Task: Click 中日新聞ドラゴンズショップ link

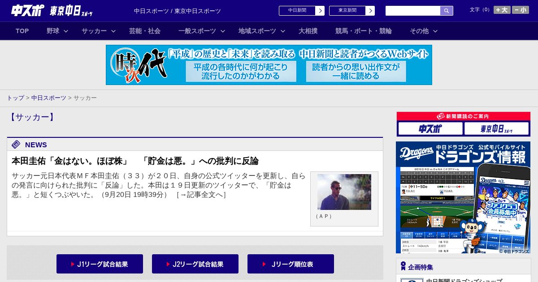Action: pos(464,281)
